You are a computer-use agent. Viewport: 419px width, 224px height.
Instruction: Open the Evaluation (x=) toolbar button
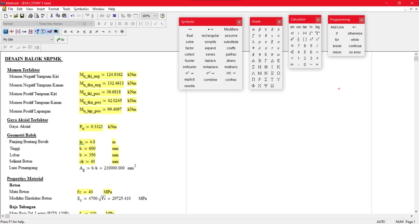pyautogui.click(x=24, y=31)
